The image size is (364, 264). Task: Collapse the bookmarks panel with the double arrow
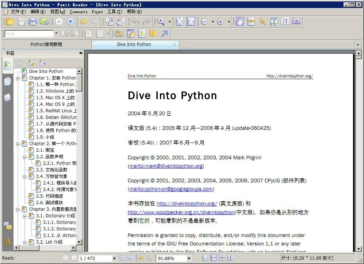pyautogui.click(x=81, y=53)
